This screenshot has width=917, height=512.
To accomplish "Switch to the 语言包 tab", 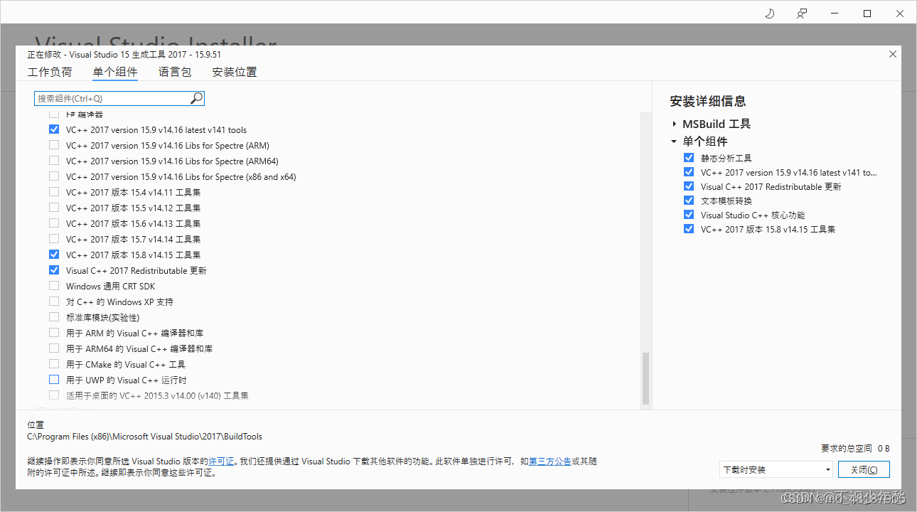I will [x=174, y=72].
